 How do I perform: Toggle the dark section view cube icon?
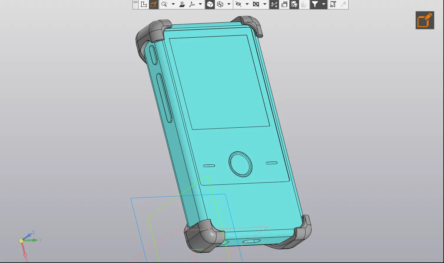[294, 4]
